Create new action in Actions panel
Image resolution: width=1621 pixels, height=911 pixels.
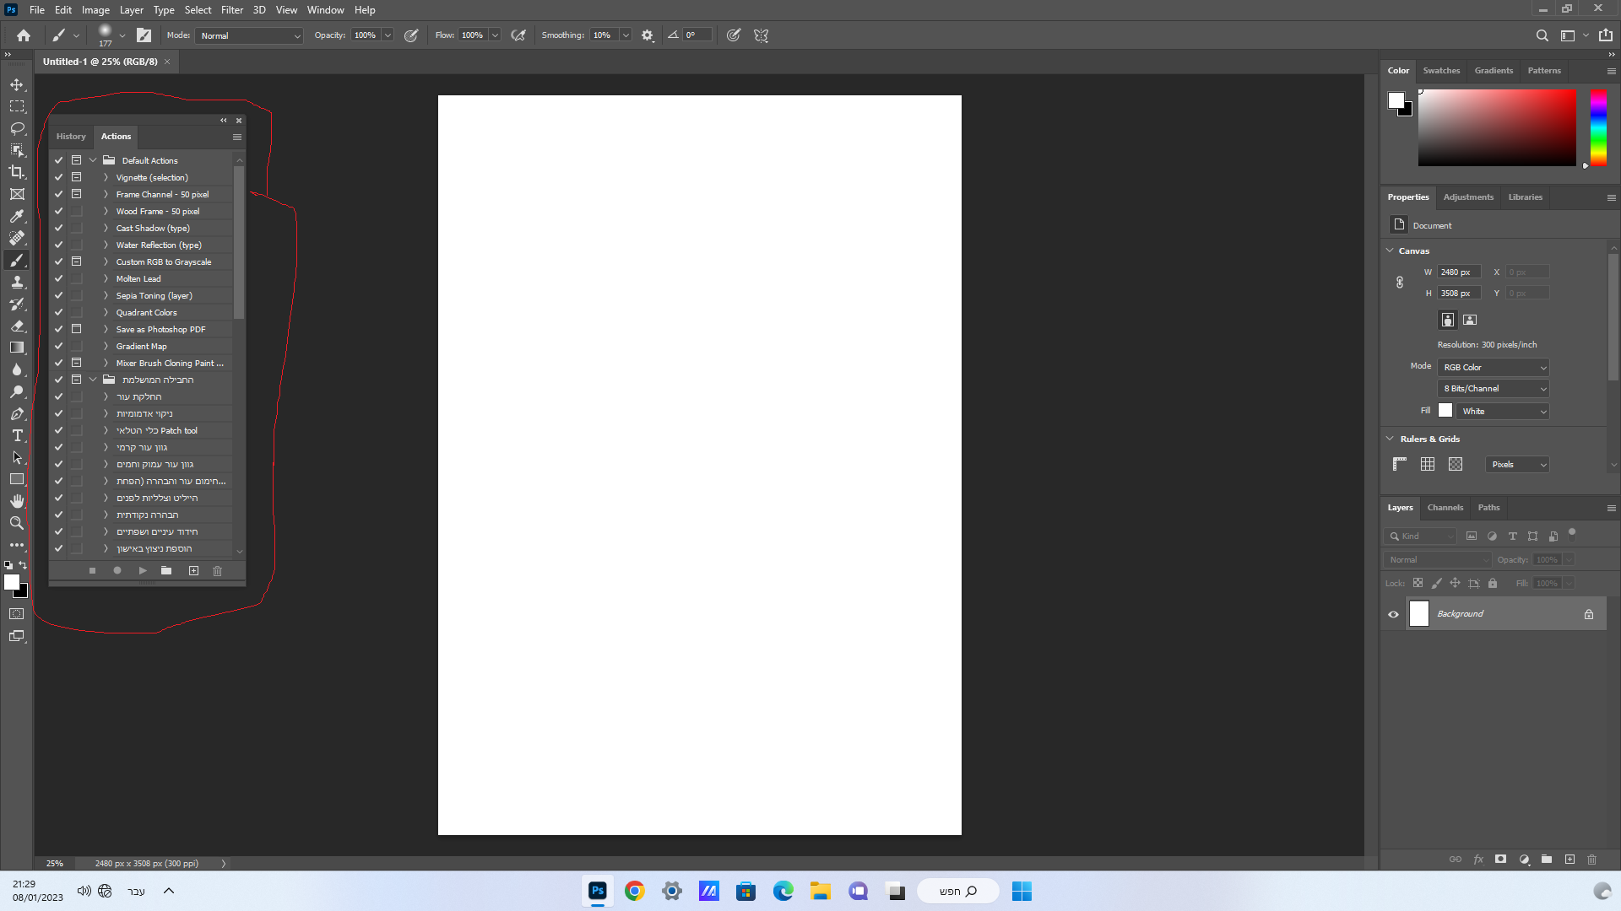[x=193, y=571]
